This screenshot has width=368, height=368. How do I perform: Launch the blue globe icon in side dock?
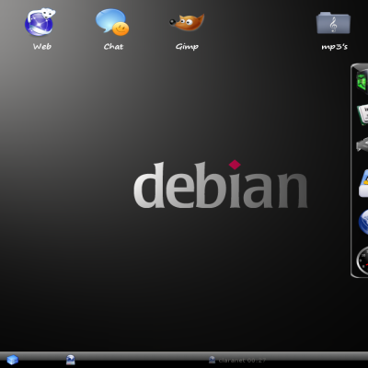363,223
